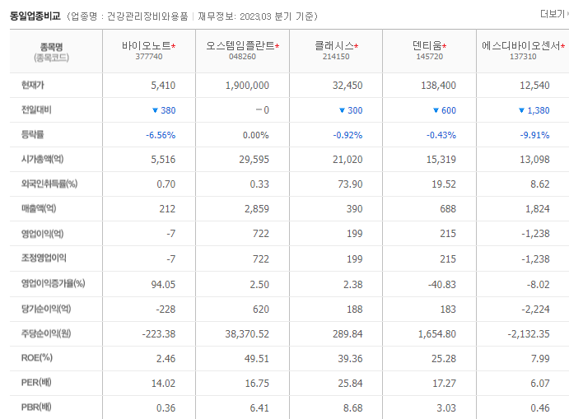Select the 전일대비 row label
This screenshot has height=419, width=569.
36,109
